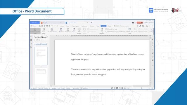The image size is (187, 105).
Task: Click the find icon in left sidebar
Action: click(x=31, y=47)
